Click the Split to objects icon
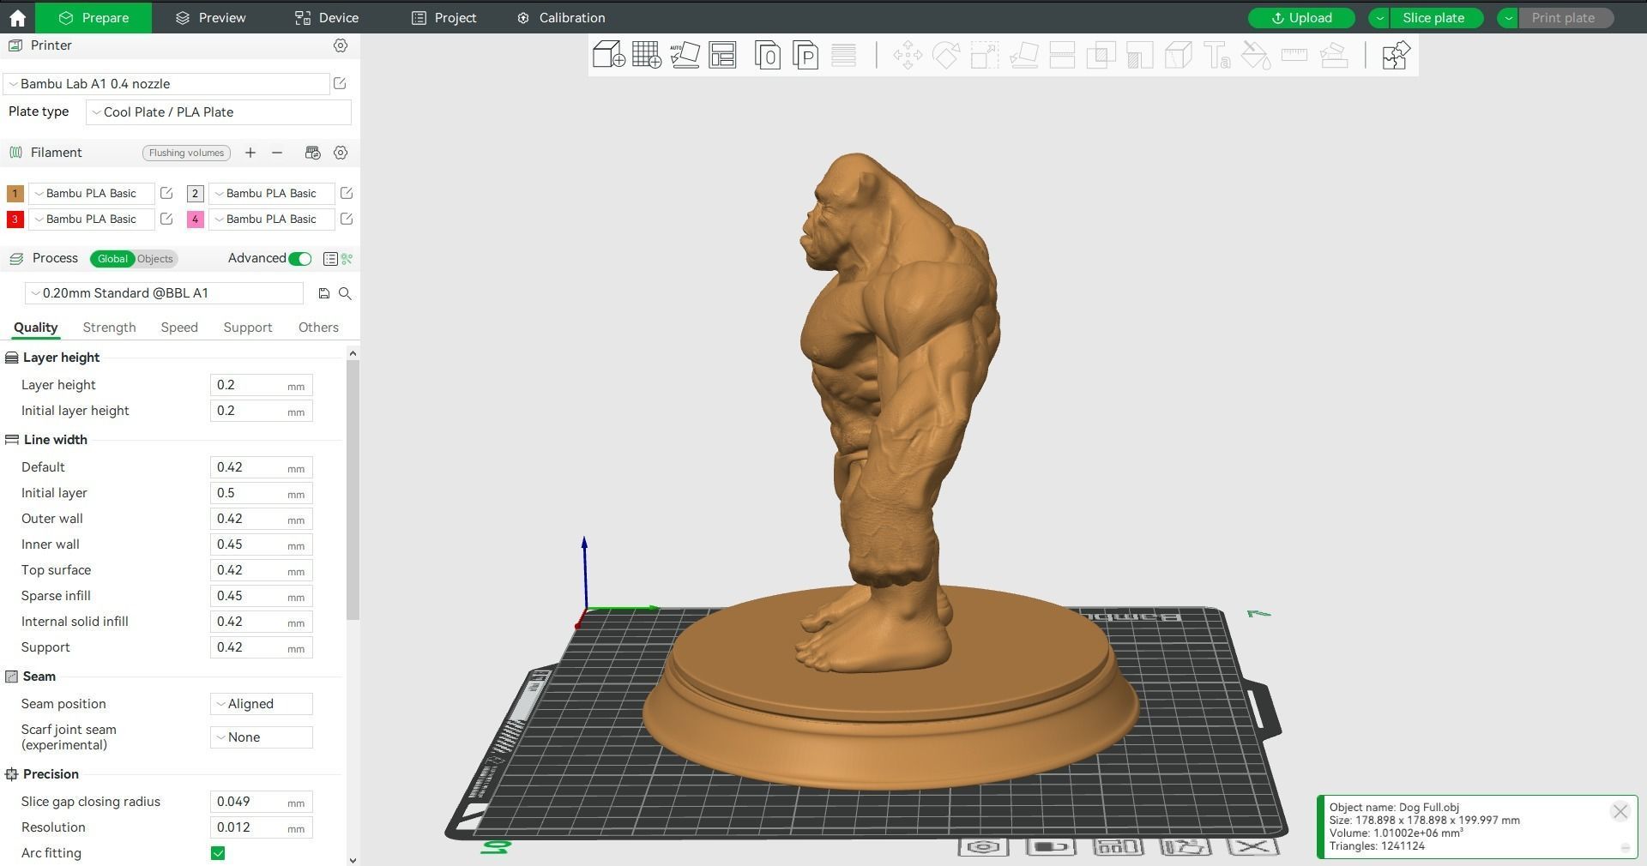This screenshot has width=1647, height=866. tap(768, 55)
